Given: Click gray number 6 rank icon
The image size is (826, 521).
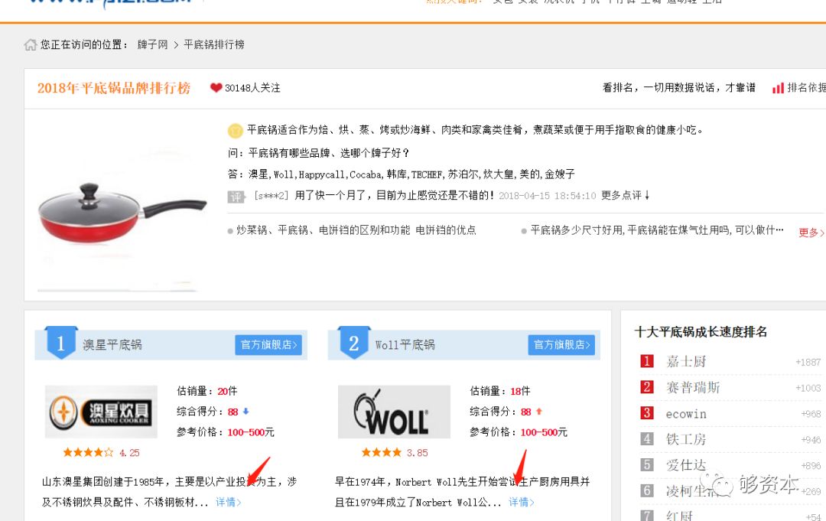Looking at the screenshot, I should coord(647,490).
